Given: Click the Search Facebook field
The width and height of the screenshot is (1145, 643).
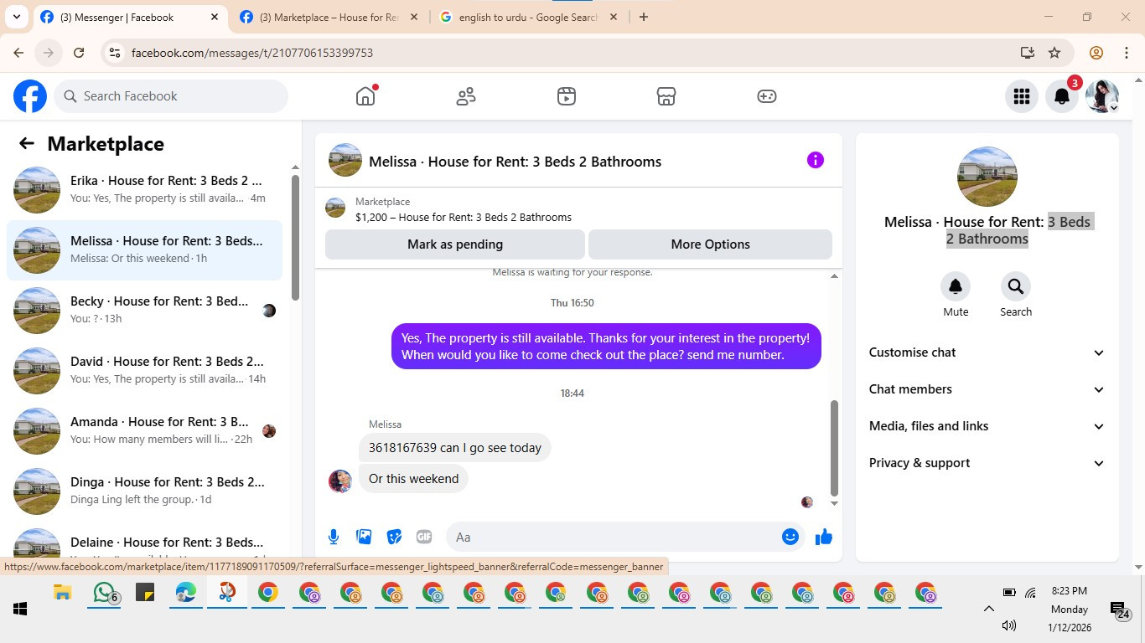Looking at the screenshot, I should pyautogui.click(x=171, y=96).
